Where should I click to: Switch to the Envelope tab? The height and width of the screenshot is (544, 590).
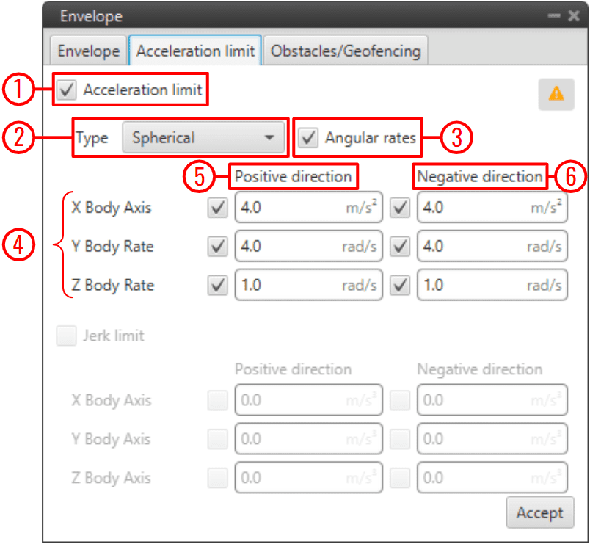click(x=89, y=51)
